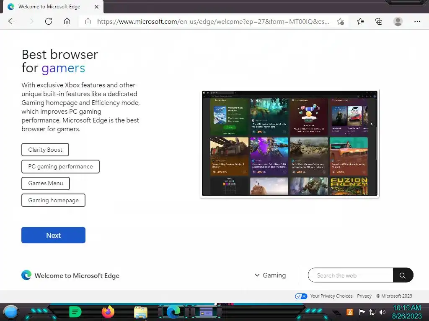Add this page to favorites
The height and width of the screenshot is (321, 429).
(x=340, y=22)
